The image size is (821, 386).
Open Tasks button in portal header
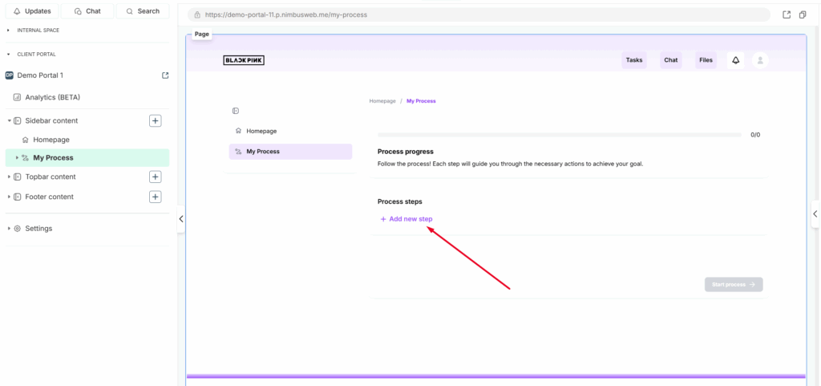click(633, 60)
